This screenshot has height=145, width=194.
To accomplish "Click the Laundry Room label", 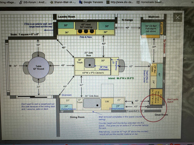I will (x=66, y=17).
